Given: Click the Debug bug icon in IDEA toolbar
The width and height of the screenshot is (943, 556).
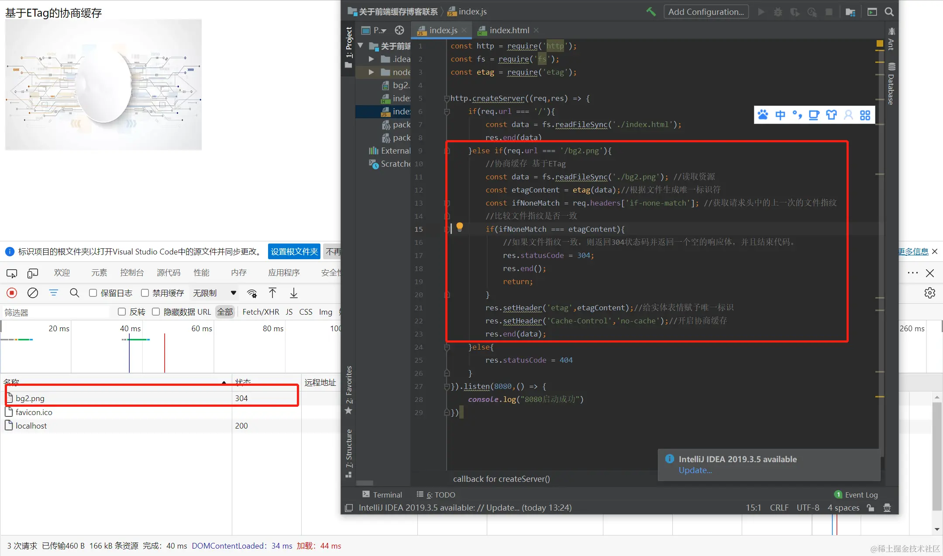Looking at the screenshot, I should [778, 12].
